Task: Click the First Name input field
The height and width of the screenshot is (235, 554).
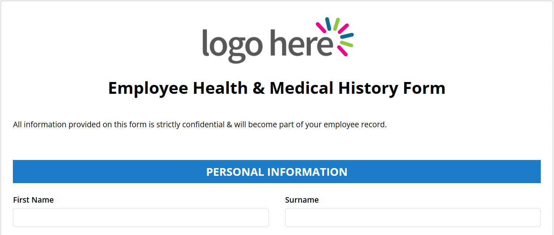Action: coord(141,218)
